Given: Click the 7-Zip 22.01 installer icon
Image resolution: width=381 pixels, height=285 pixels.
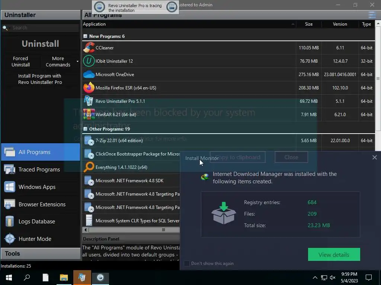Looking at the screenshot, I should (x=89, y=141).
